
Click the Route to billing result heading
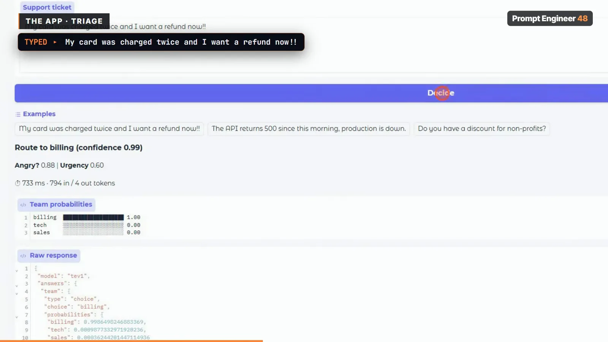[79, 147]
